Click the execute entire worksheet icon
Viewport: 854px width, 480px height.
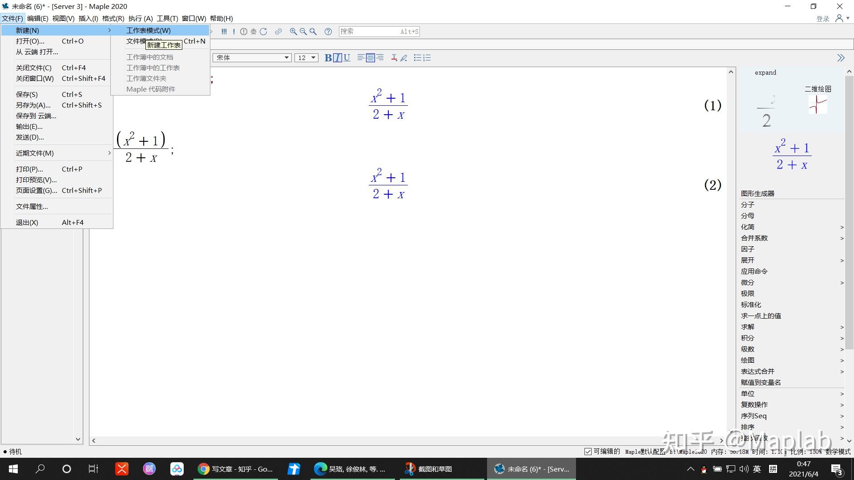pos(224,32)
